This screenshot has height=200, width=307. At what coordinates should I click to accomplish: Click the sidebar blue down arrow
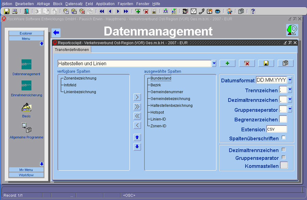click(x=42, y=164)
